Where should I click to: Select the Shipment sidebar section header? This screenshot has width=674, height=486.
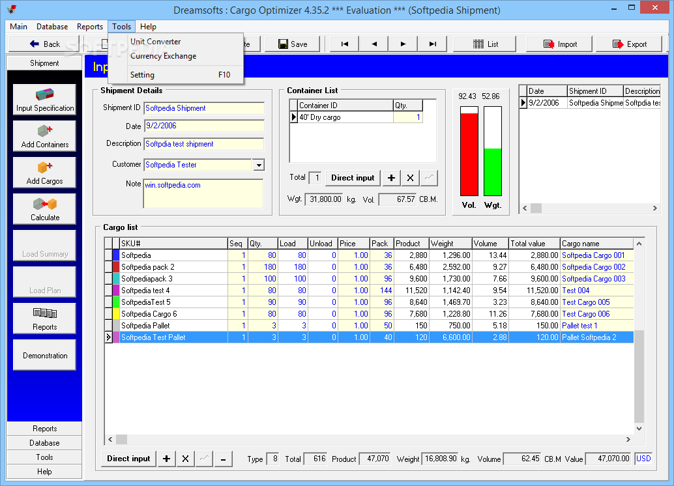tap(44, 63)
